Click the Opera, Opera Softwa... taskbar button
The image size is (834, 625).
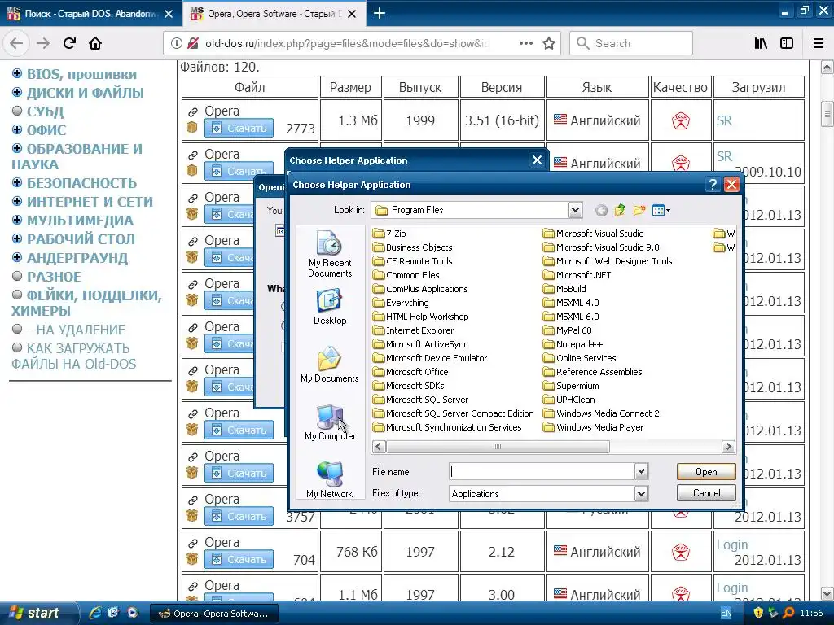213,614
